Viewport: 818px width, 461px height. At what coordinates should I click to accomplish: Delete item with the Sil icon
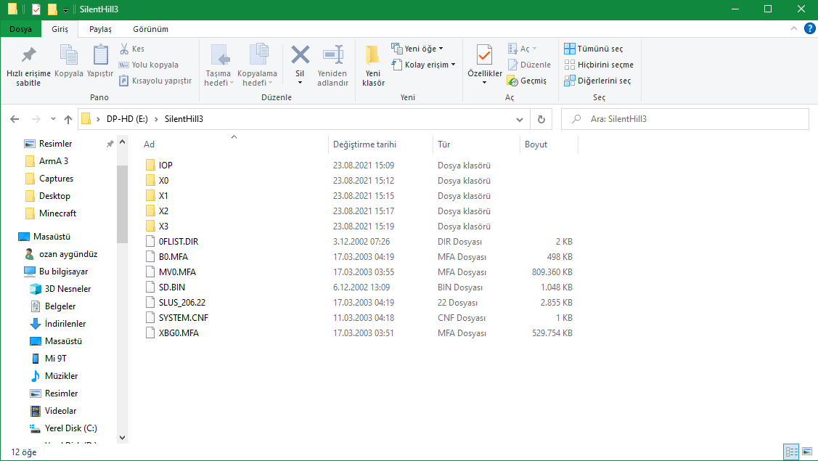[300, 55]
